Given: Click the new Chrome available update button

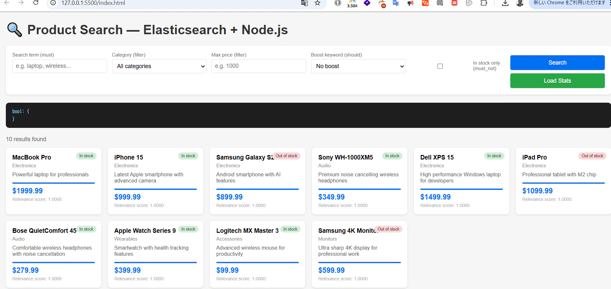Looking at the screenshot, I should [570, 3].
